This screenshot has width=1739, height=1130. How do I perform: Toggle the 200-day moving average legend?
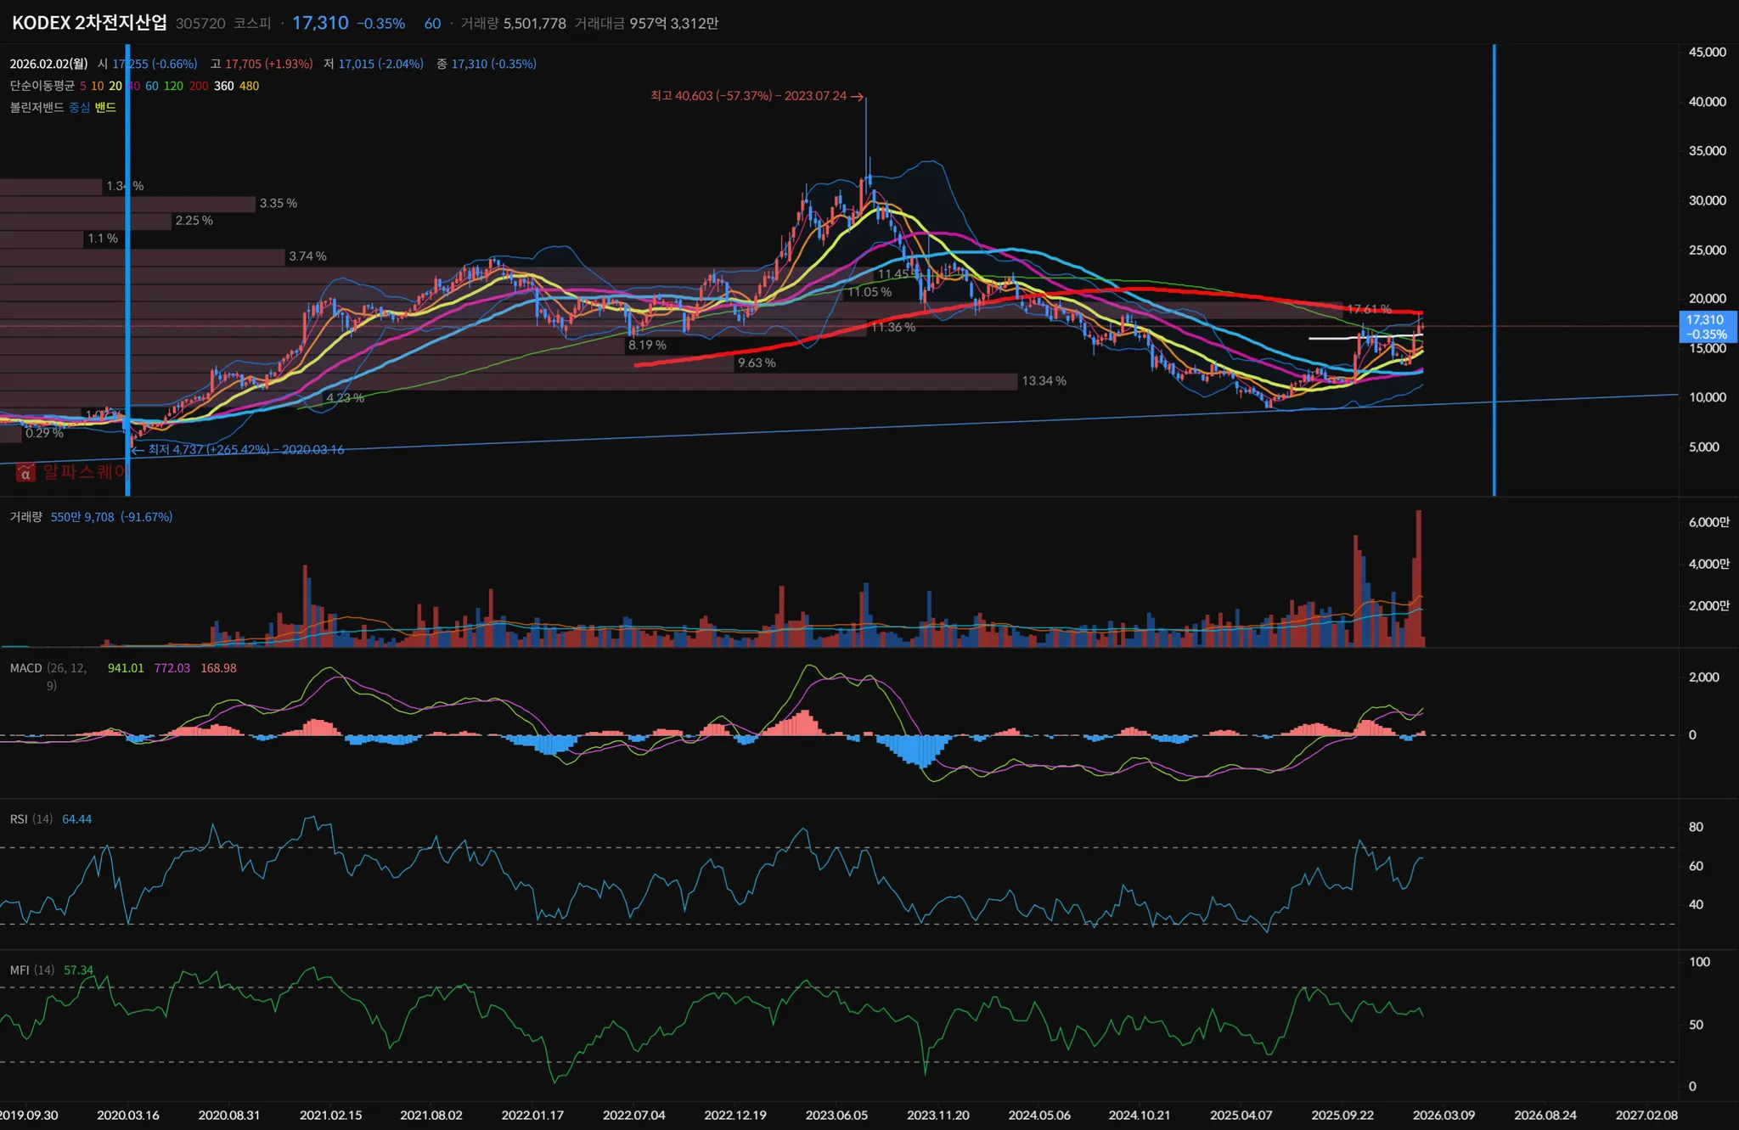(x=199, y=86)
